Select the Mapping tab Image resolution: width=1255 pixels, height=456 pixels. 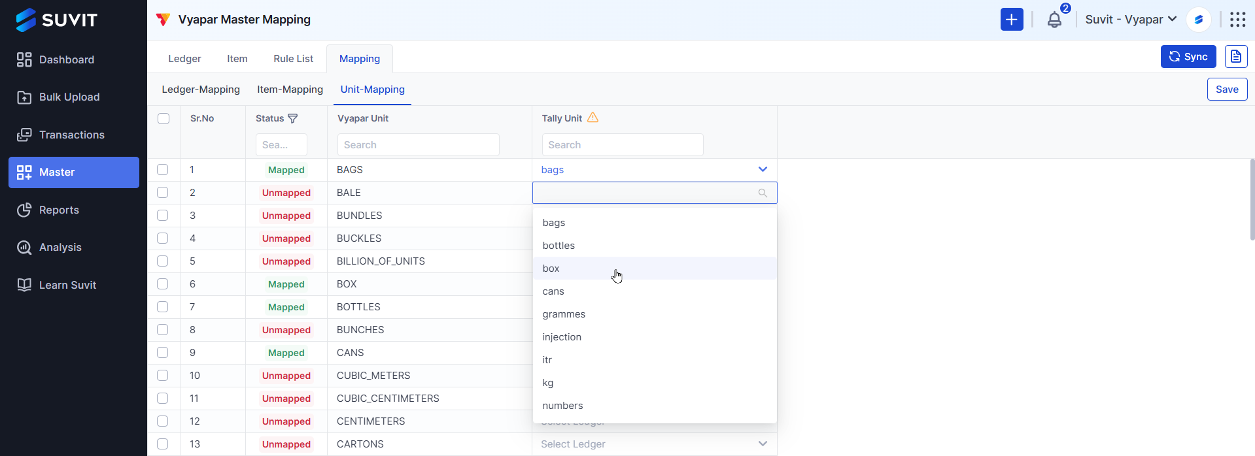pos(360,59)
